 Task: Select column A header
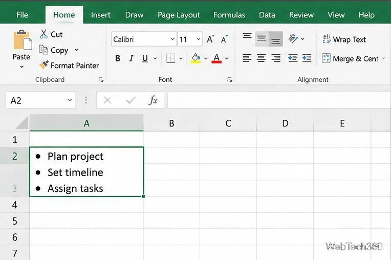point(86,123)
